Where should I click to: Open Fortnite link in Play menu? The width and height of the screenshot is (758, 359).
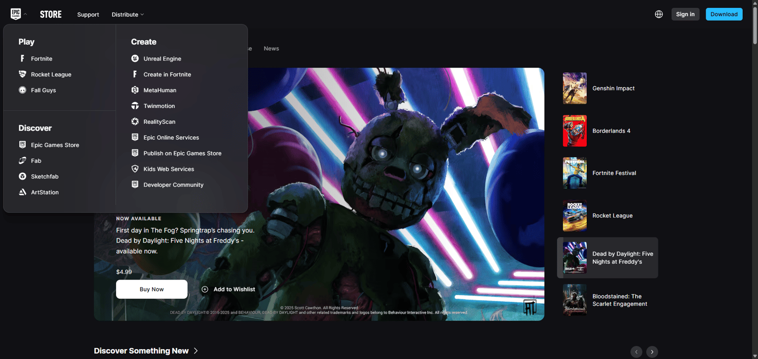(41, 59)
